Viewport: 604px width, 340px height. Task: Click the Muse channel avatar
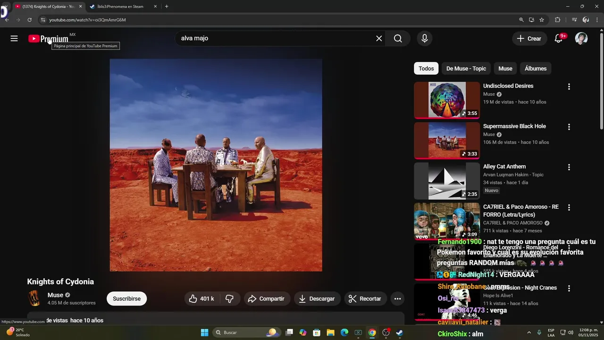[34, 298]
